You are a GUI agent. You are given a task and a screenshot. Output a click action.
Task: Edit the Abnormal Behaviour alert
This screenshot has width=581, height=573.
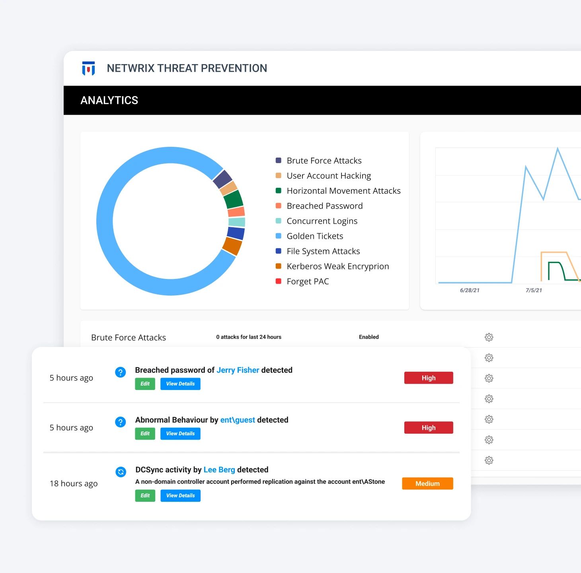[x=145, y=434]
